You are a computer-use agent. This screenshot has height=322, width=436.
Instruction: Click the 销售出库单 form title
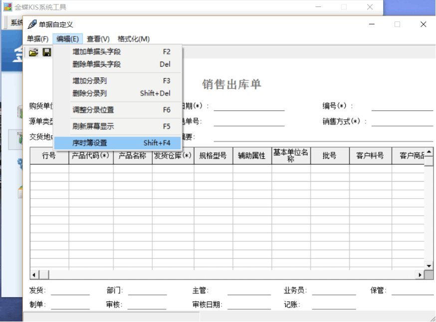pos(231,84)
